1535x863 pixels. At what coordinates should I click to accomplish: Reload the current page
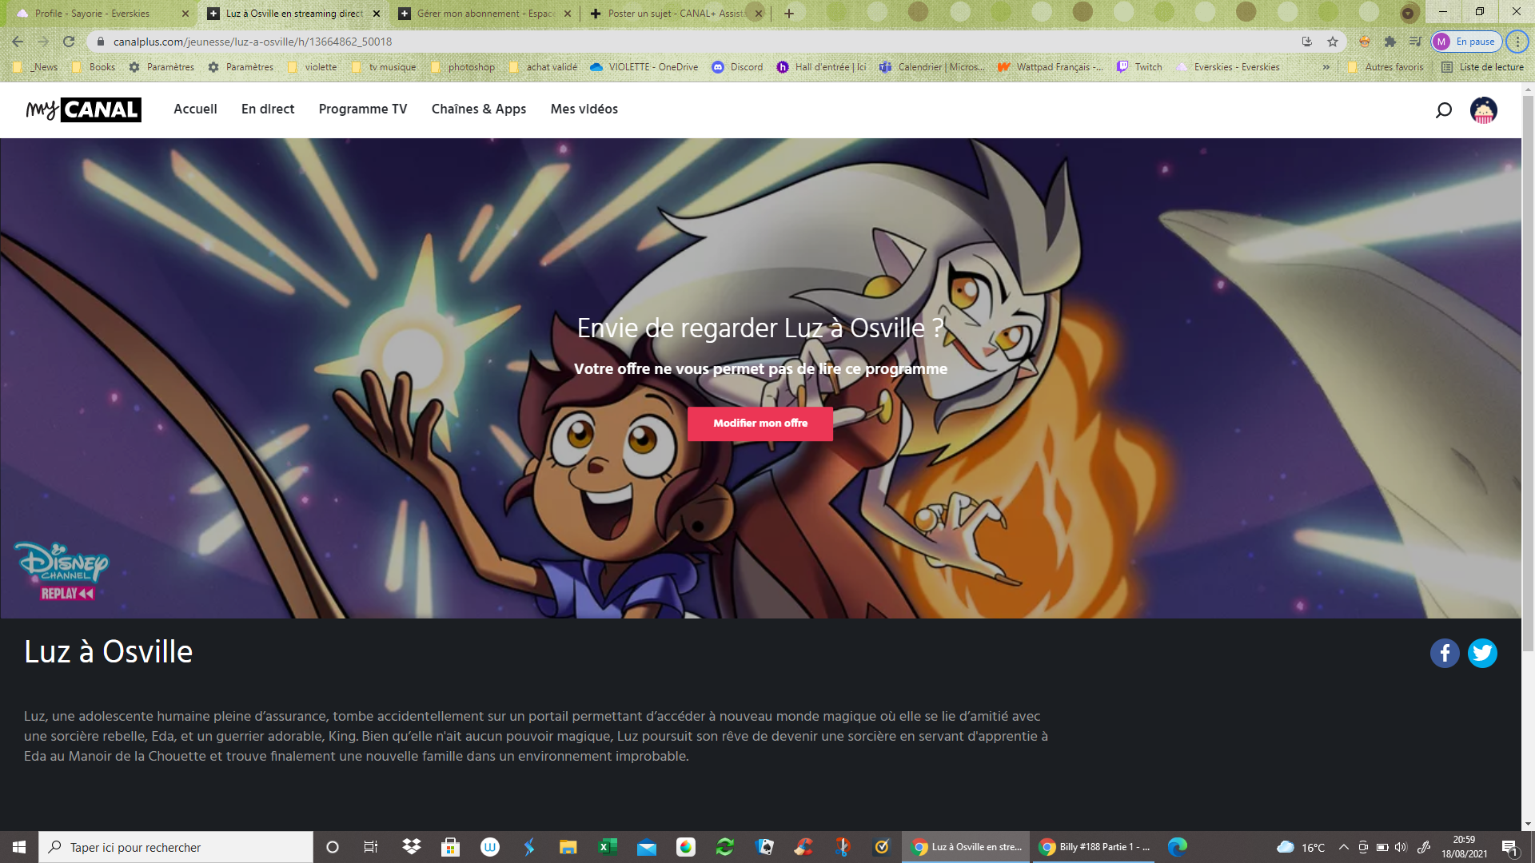tap(69, 42)
